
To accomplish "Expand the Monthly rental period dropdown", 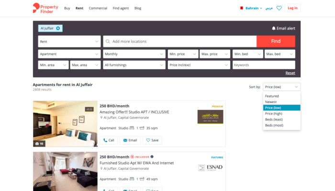I will (x=134, y=54).
